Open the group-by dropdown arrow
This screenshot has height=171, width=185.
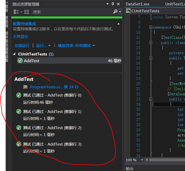[x=22, y=12]
